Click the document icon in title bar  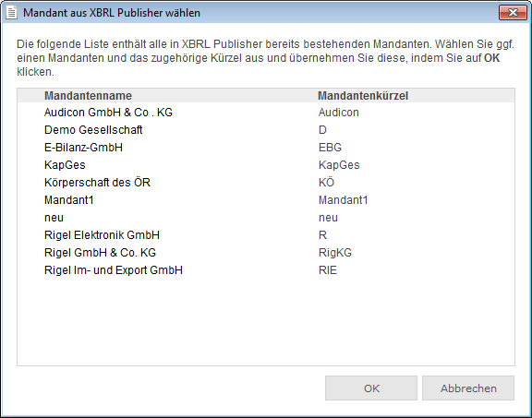click(11, 13)
